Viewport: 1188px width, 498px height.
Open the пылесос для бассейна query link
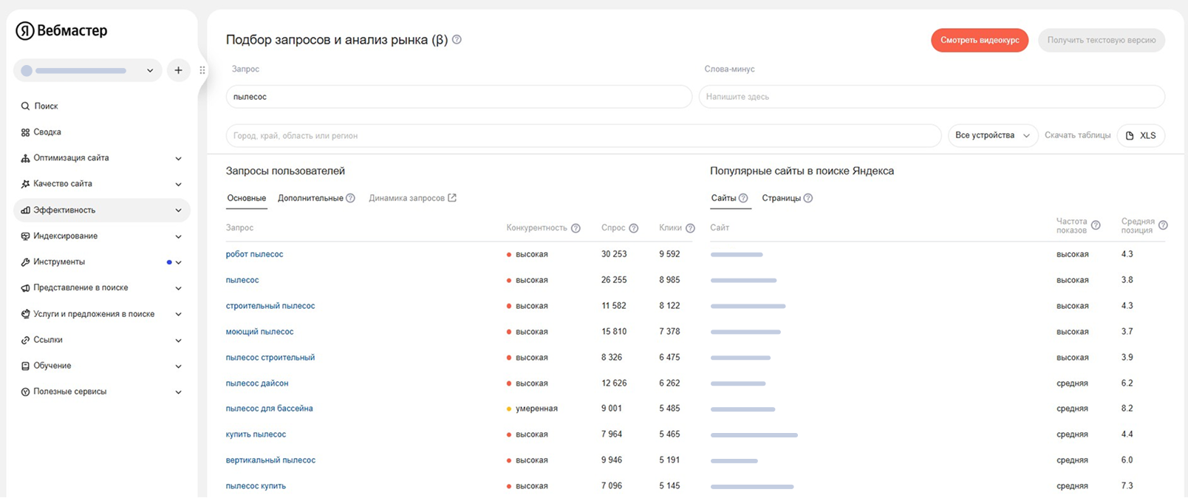(269, 409)
